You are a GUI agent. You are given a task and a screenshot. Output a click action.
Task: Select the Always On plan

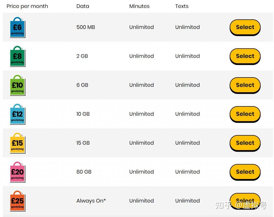245,201
